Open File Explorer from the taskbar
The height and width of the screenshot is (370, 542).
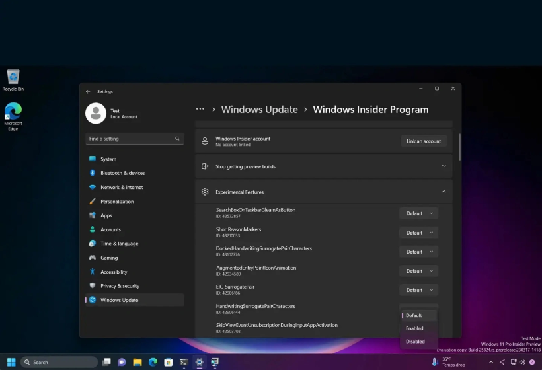pos(137,362)
